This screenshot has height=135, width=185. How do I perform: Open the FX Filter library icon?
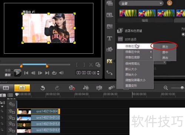point(110,61)
